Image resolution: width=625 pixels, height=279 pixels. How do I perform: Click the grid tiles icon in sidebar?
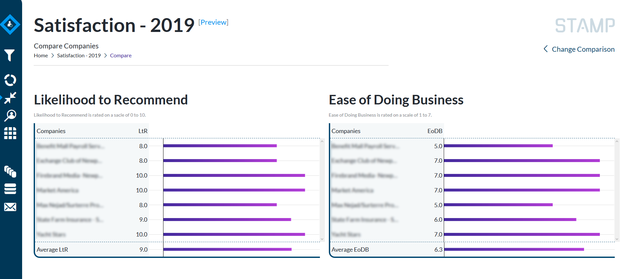pos(10,133)
